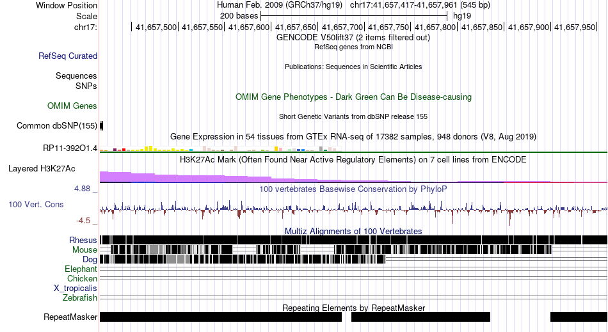Select the Rhesus alignment label
The width and height of the screenshot is (608, 332).
click(83, 240)
